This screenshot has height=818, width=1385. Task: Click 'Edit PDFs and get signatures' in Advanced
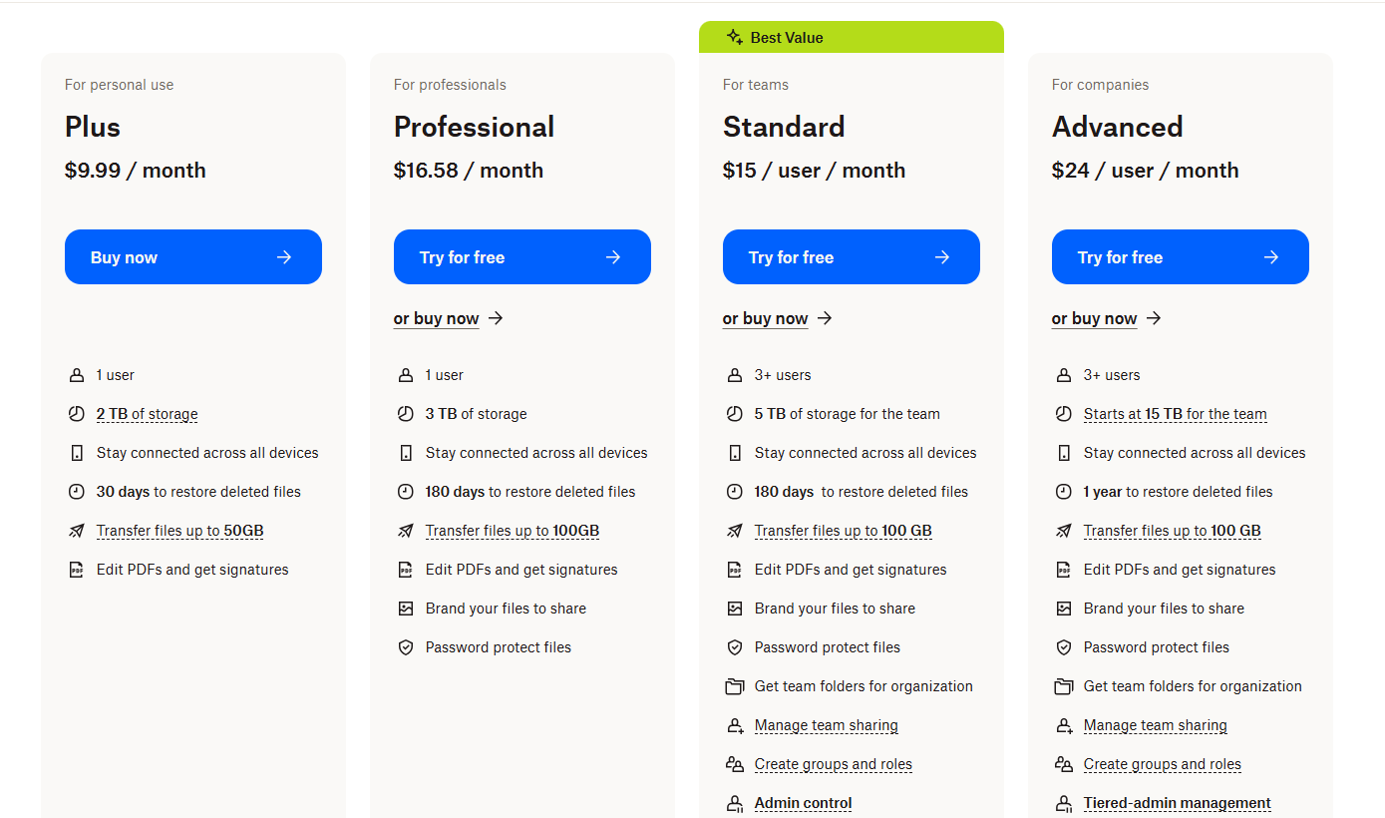click(1180, 570)
